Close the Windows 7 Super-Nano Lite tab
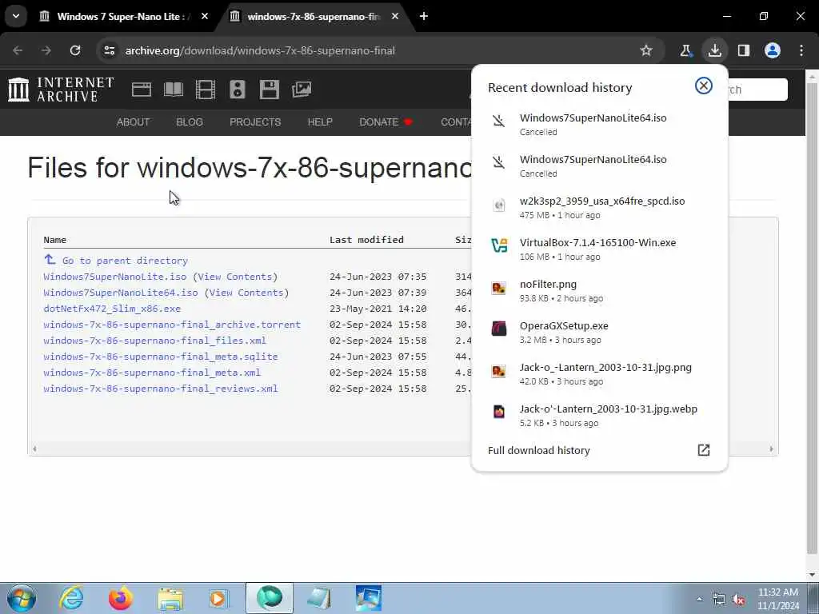Image resolution: width=819 pixels, height=614 pixels. tap(205, 16)
